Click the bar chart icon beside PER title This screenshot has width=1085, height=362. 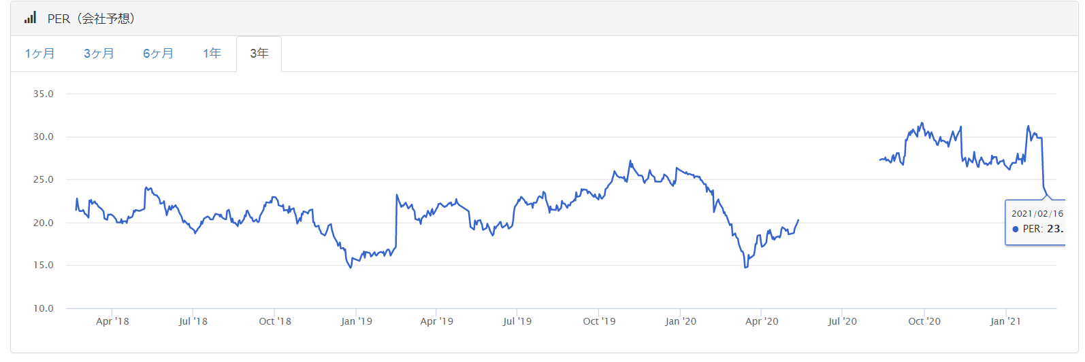tap(30, 18)
